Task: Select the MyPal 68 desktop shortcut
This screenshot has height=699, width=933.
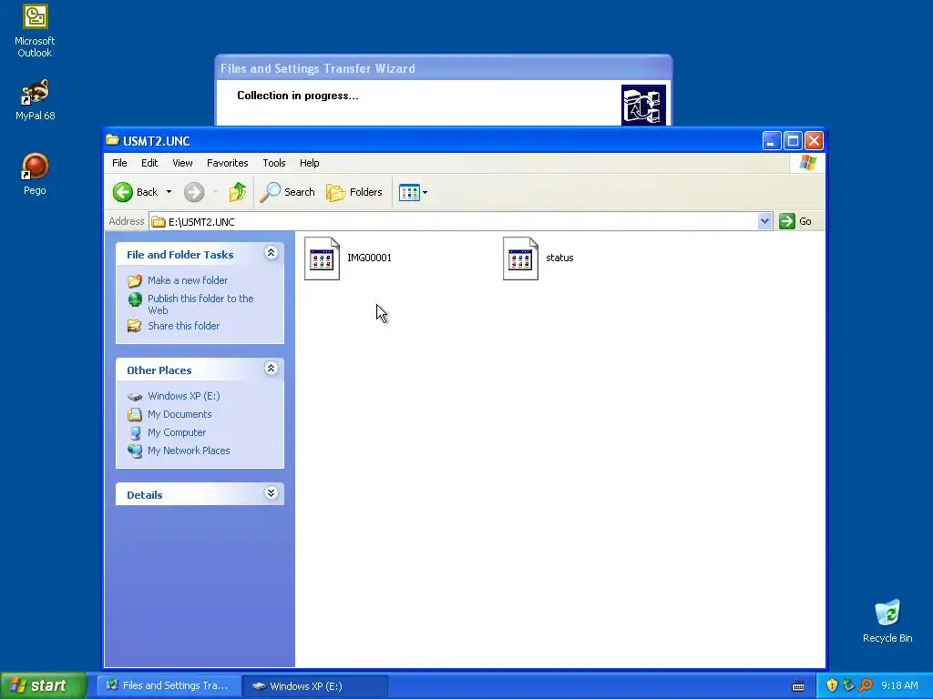Action: [36, 100]
